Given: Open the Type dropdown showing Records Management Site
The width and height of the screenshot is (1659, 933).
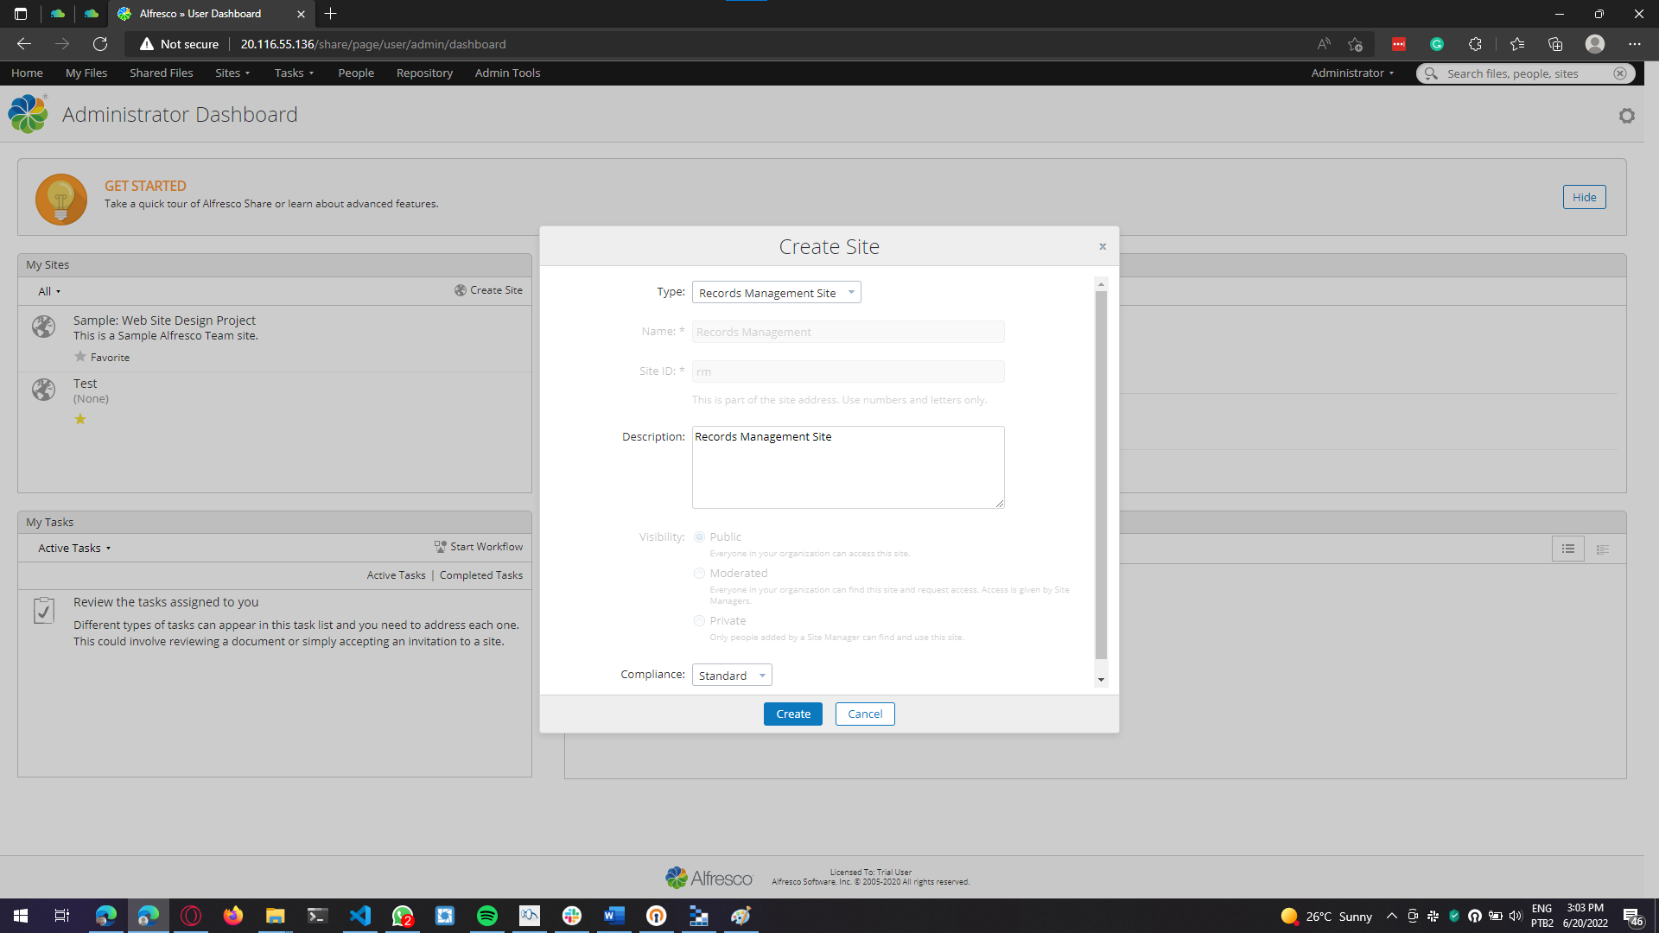Looking at the screenshot, I should pyautogui.click(x=776, y=293).
